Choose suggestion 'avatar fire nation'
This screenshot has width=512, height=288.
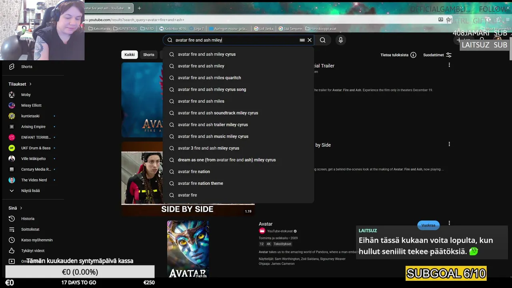pos(238,172)
